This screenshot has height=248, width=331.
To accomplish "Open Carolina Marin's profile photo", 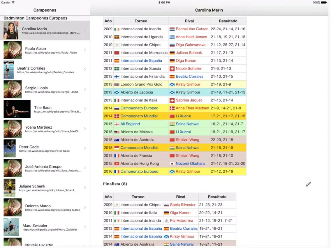I will tap(11, 30).
